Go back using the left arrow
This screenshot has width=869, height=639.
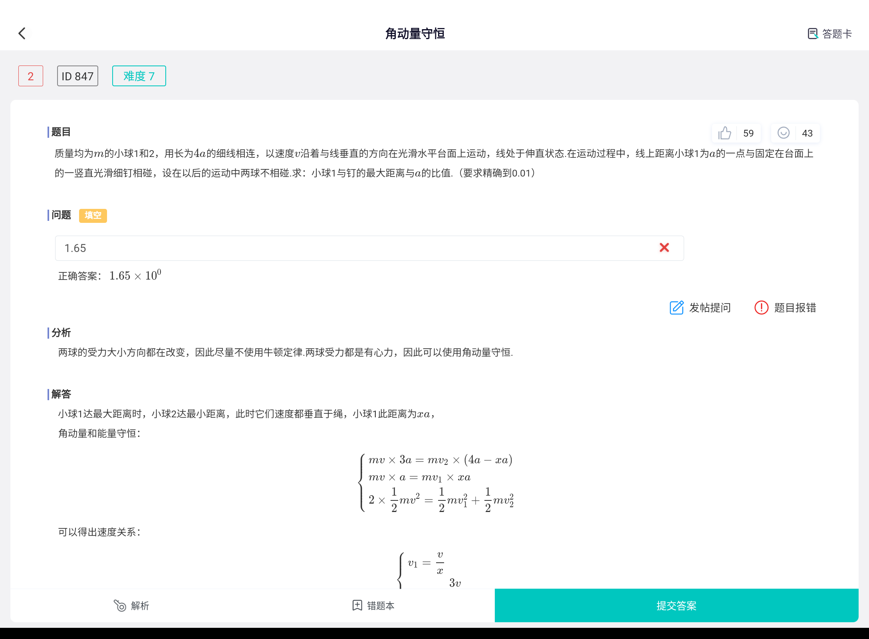coord(22,34)
